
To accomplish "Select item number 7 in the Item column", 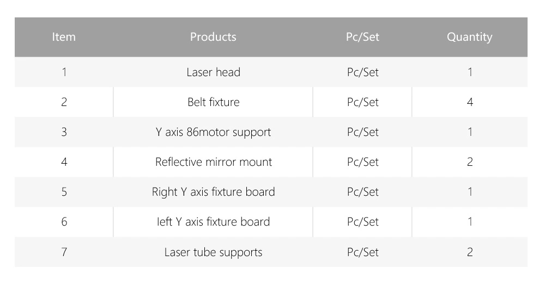I will pos(64,252).
